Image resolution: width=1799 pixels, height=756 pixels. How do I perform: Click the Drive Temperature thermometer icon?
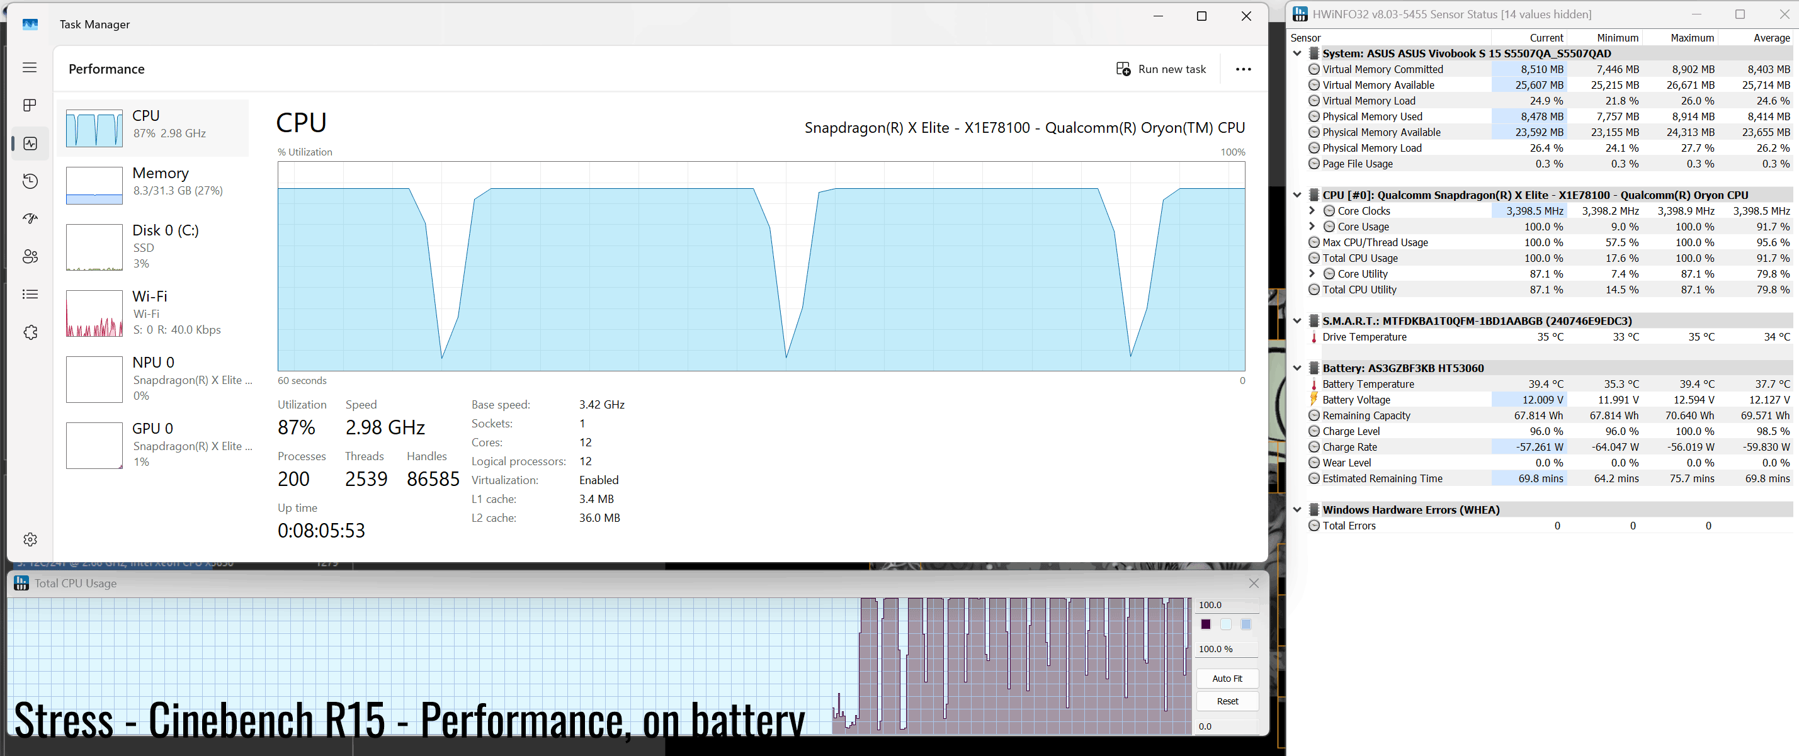click(1314, 337)
